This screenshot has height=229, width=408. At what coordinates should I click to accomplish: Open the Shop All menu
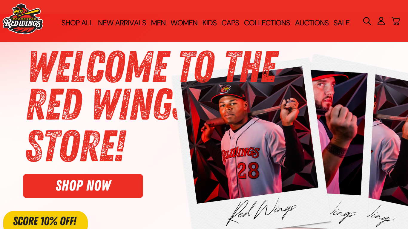[x=77, y=23]
